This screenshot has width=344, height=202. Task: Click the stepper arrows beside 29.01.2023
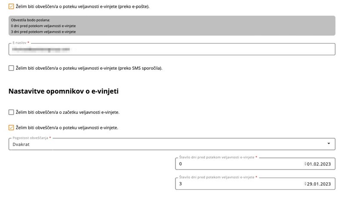(x=305, y=184)
